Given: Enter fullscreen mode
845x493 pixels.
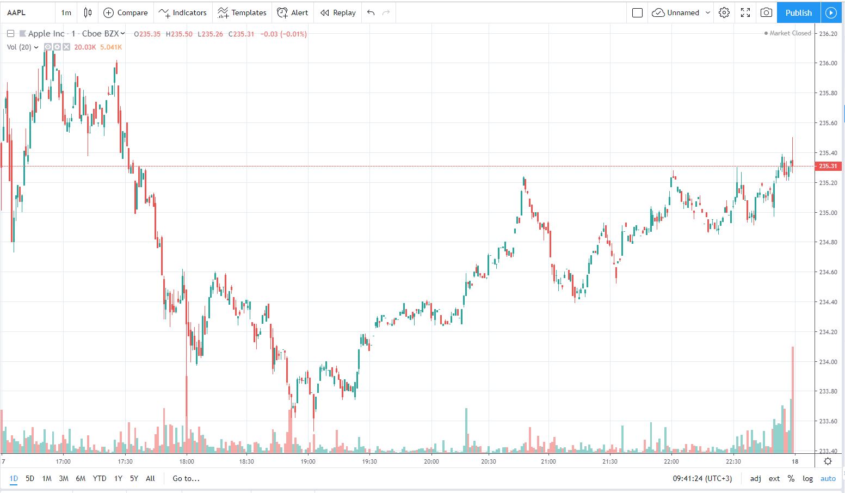Looking at the screenshot, I should pos(745,13).
